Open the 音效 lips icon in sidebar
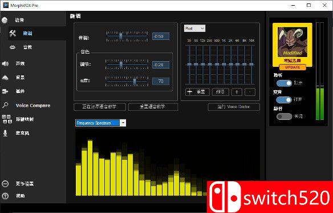 (13, 47)
